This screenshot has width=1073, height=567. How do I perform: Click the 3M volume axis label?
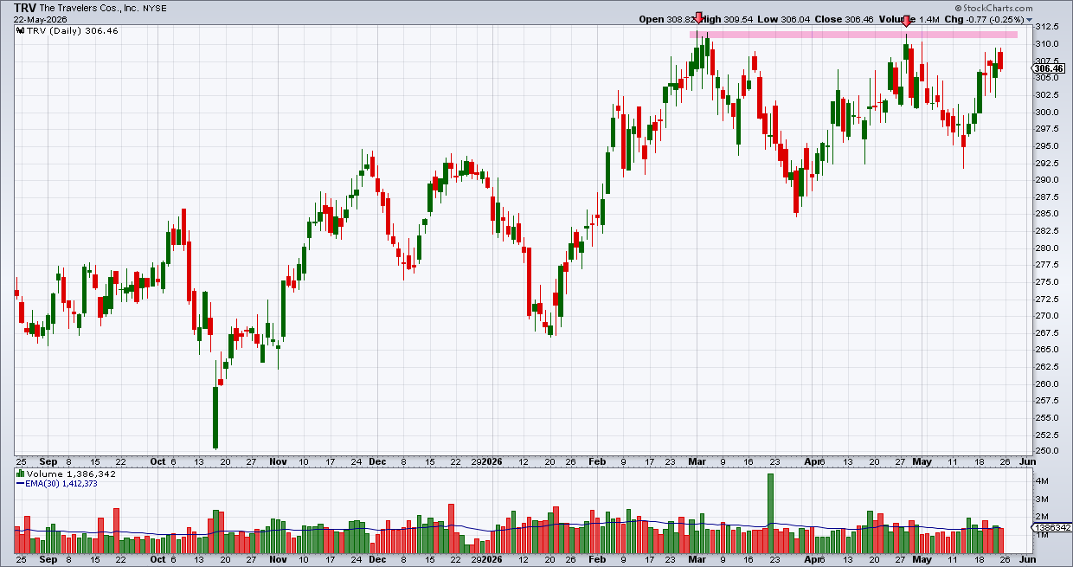(x=1042, y=499)
